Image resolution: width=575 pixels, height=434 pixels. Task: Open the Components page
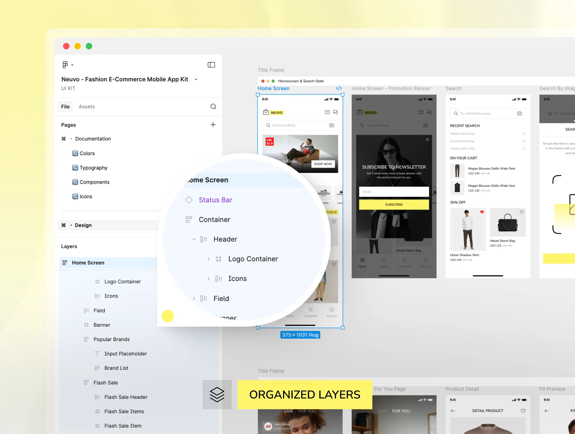coord(95,182)
